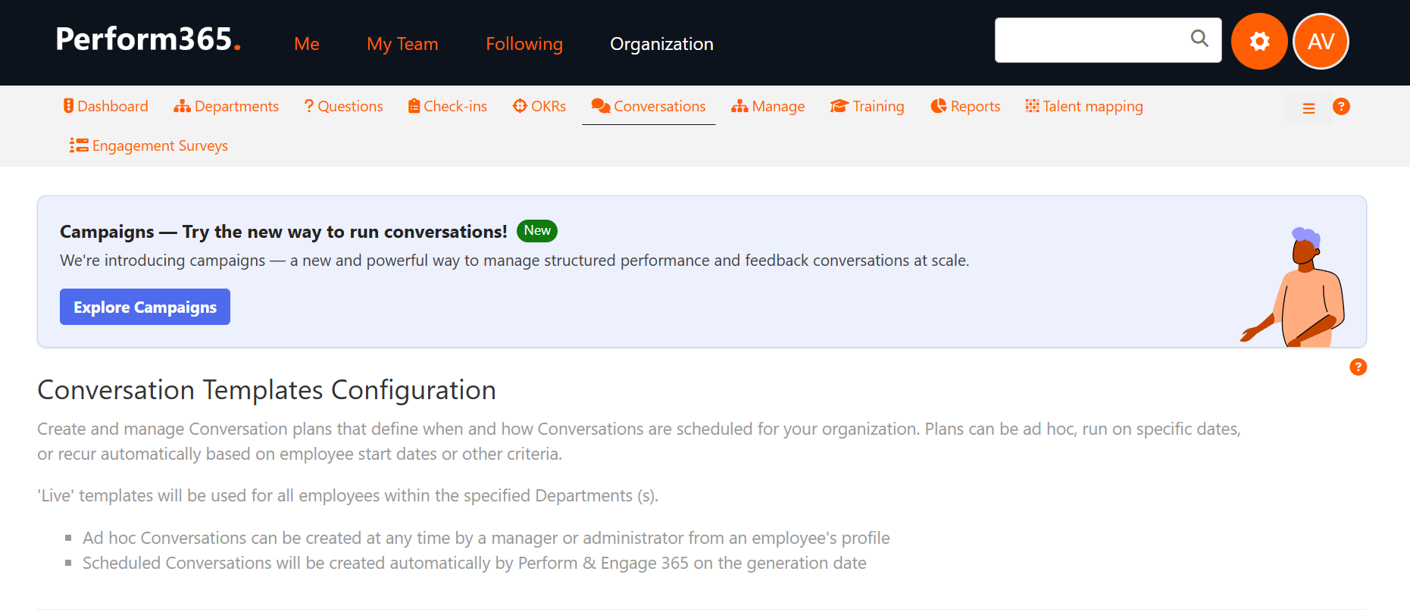Click the orange settings gear icon
This screenshot has width=1410, height=612.
[x=1258, y=42]
